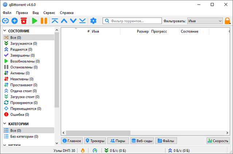Image resolution: width=233 pixels, height=154 pixels.
Task: Select the Загружаются (0) filter
Action: (x=21, y=43)
